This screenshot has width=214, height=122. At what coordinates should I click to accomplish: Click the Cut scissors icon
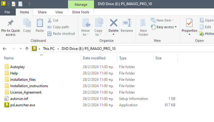tap(50, 20)
